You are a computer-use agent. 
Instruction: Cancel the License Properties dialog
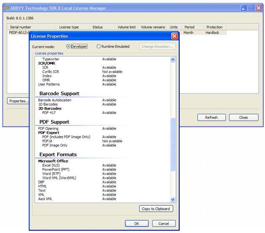tap(164, 223)
